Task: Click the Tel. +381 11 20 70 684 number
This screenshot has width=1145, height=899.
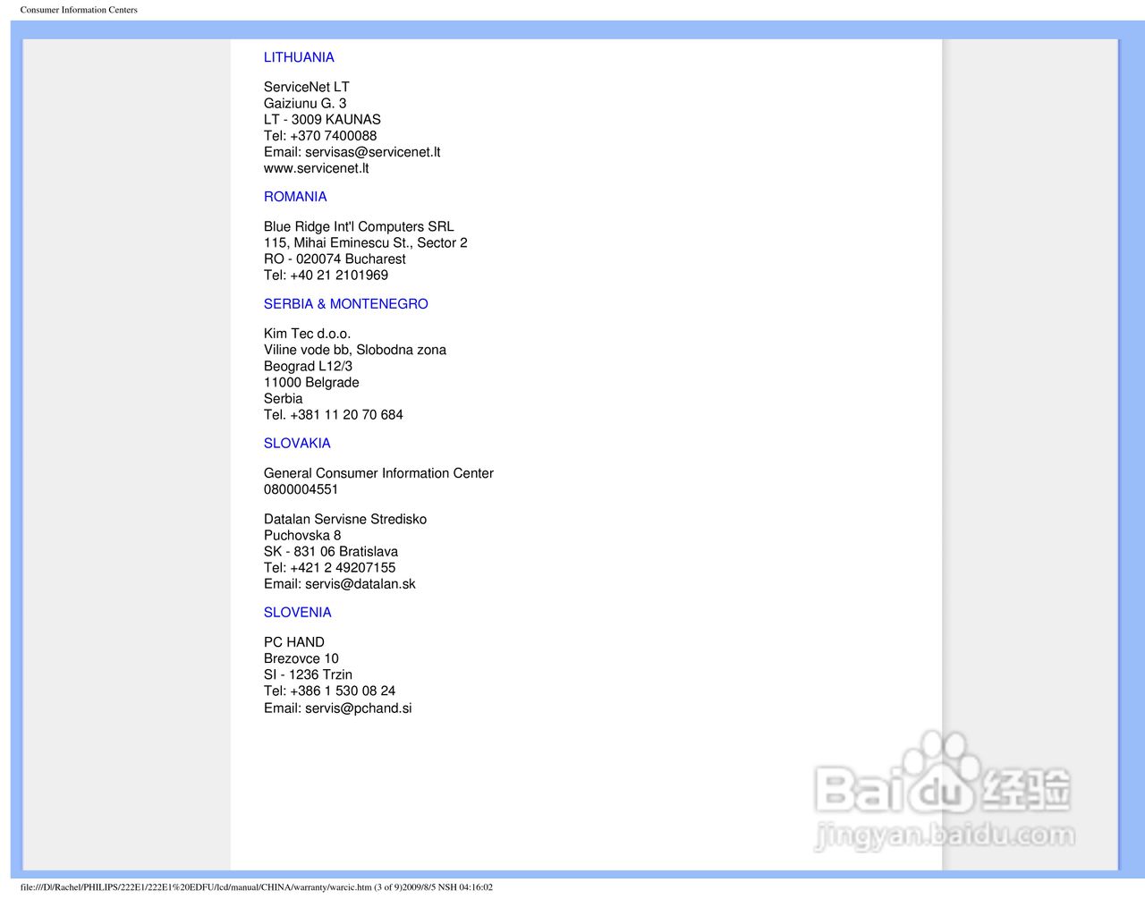Action: [x=333, y=415]
